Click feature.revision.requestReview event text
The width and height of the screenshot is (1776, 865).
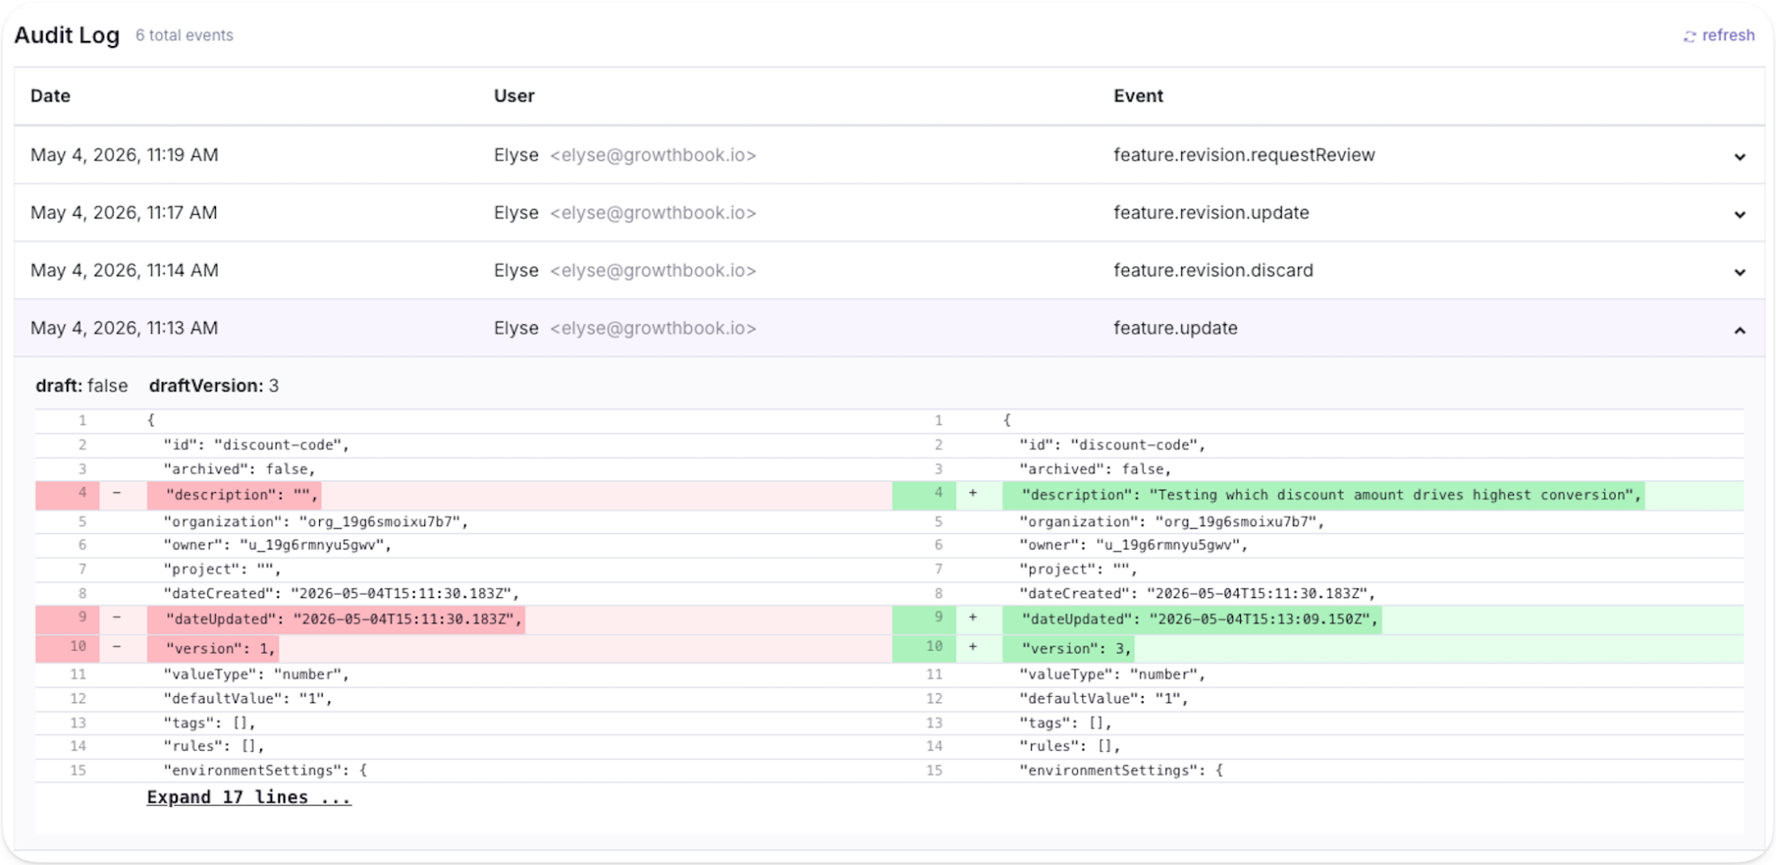pyautogui.click(x=1244, y=155)
